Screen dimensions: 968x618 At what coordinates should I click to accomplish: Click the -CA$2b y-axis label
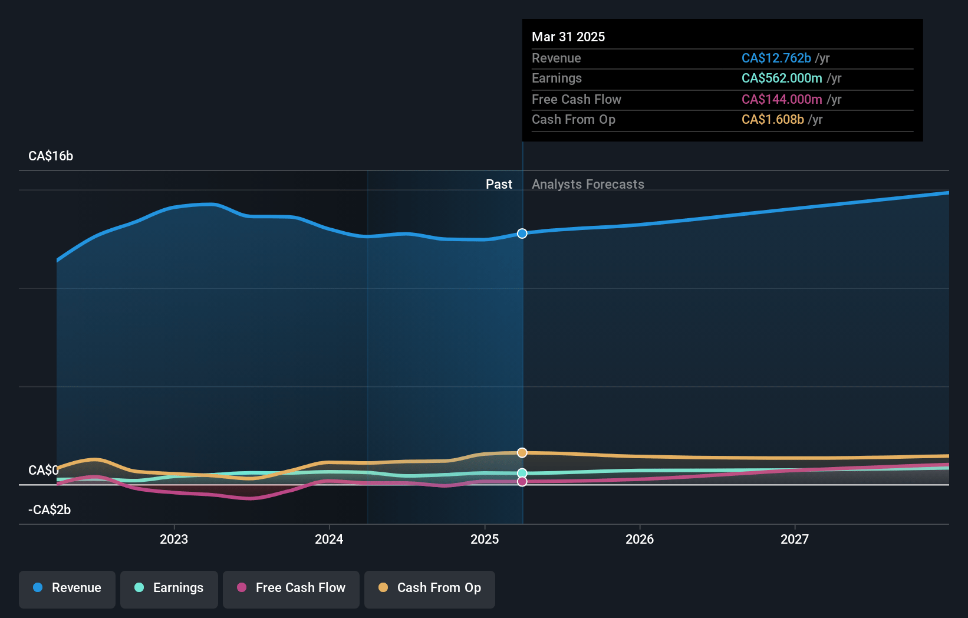[50, 509]
